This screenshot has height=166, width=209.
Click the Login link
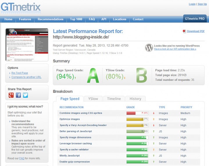click(x=192, y=4)
